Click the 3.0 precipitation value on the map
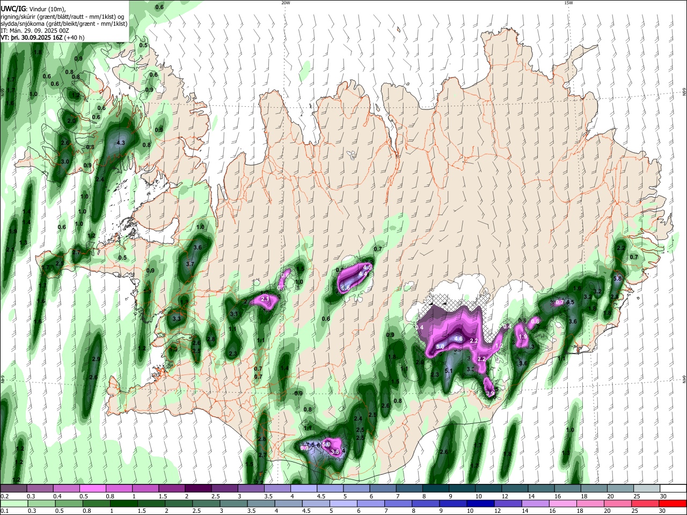Image resolution: width=687 pixels, height=515 pixels. tap(65, 161)
